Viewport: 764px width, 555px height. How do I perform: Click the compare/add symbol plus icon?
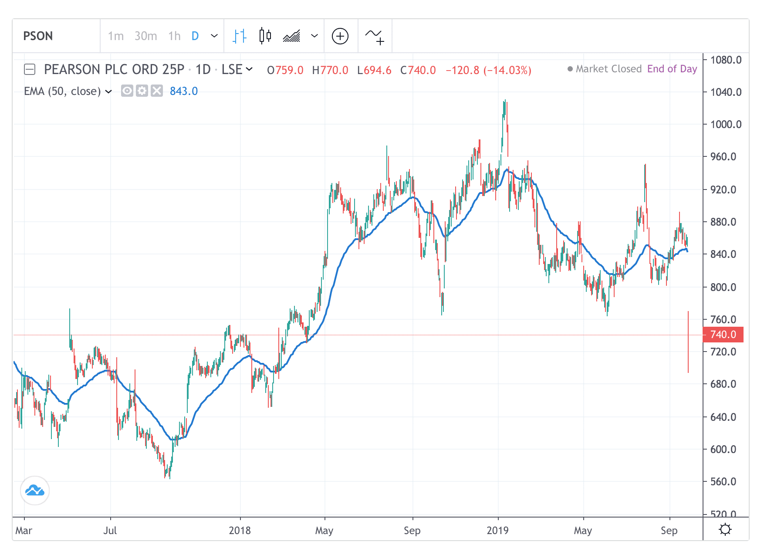click(340, 36)
